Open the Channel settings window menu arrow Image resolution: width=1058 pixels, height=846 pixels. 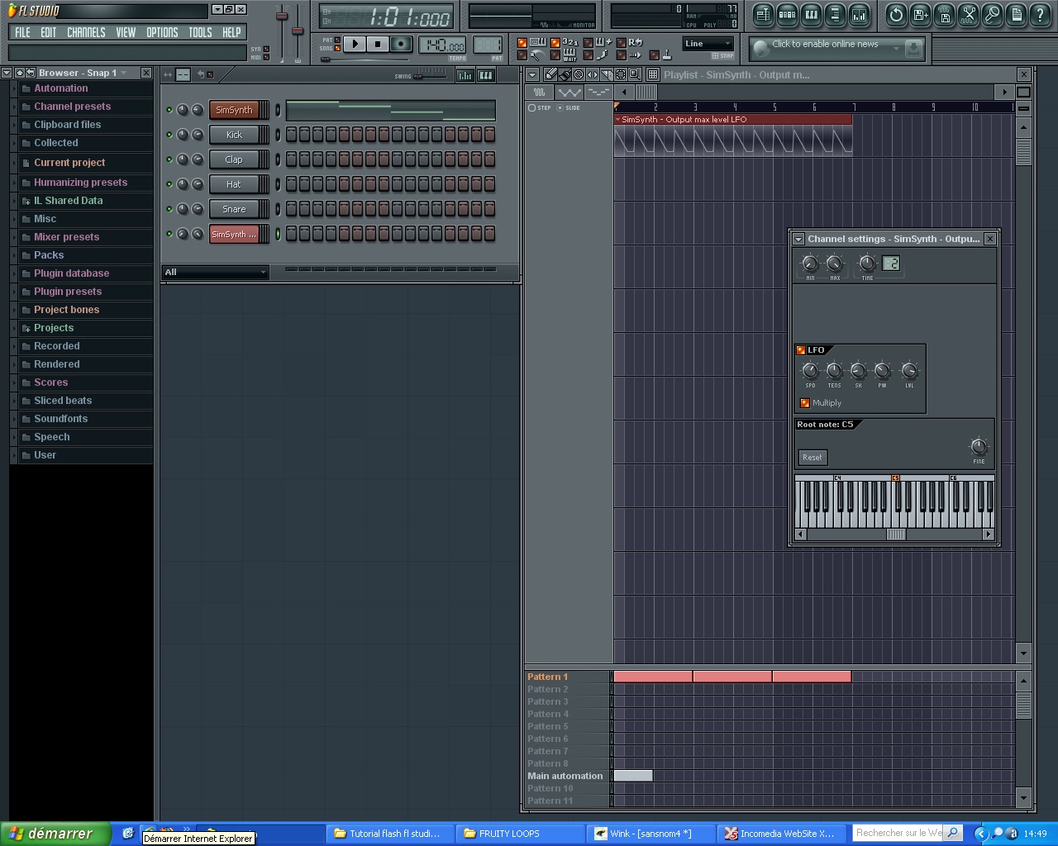[x=798, y=239]
